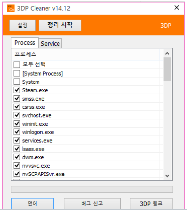Viewport: 187px width, 210px height.
Task: Open the 3DP 링크 link button
Action: 151,204
